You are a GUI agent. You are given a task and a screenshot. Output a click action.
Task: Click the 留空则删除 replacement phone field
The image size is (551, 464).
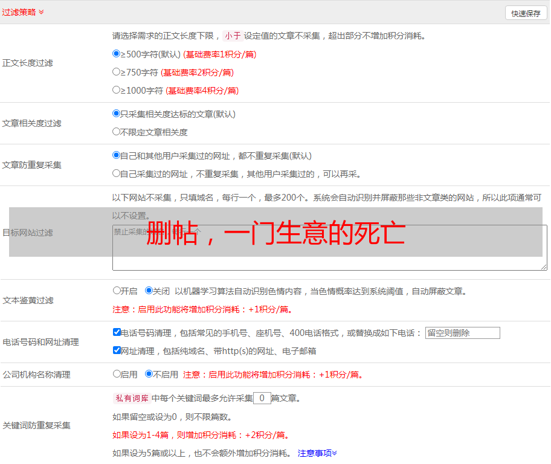[462, 333]
